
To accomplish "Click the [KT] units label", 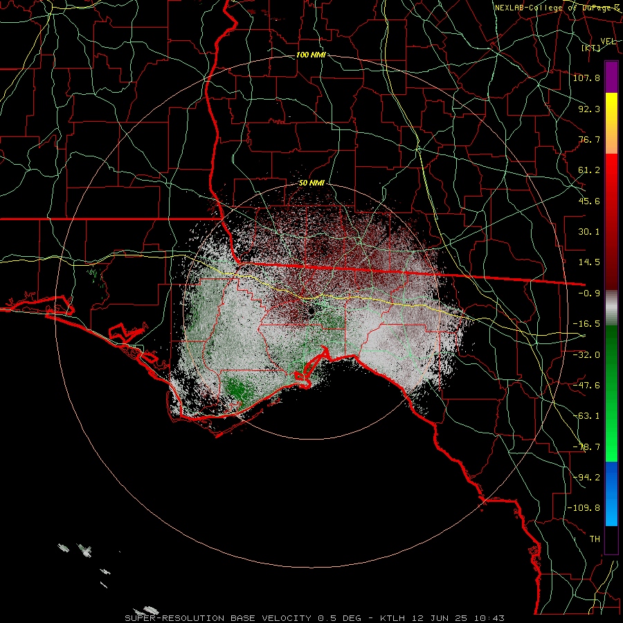I will pyautogui.click(x=591, y=48).
